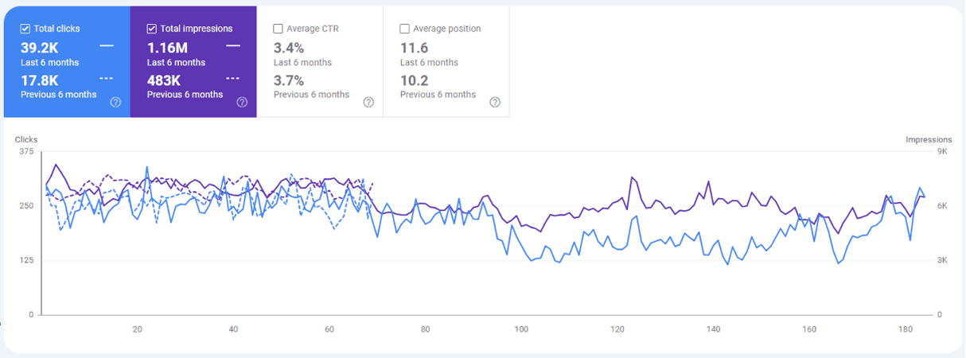The width and height of the screenshot is (966, 358).
Task: Click help icon in Average position card
Action: (495, 102)
